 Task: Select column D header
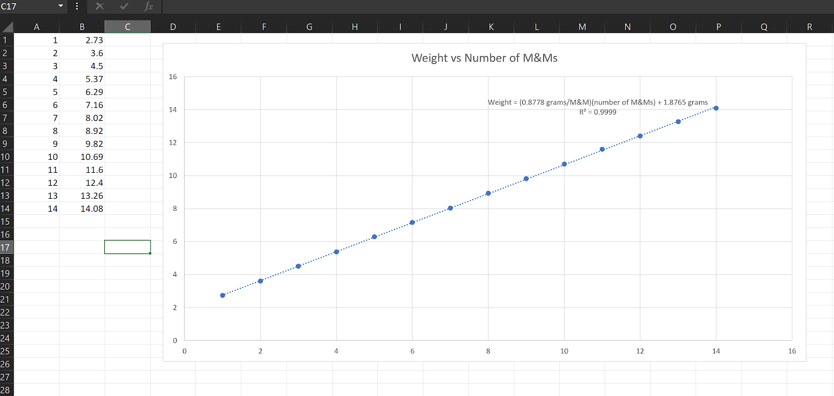pyautogui.click(x=173, y=27)
